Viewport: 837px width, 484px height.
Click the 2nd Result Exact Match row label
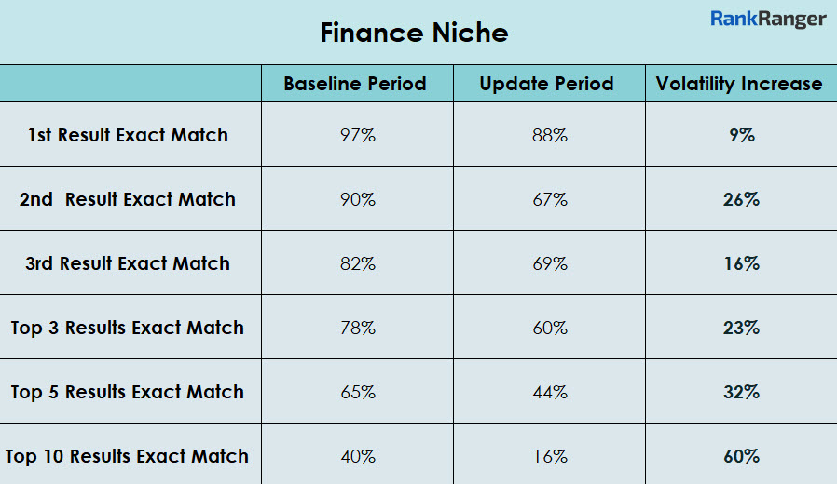[x=128, y=199]
